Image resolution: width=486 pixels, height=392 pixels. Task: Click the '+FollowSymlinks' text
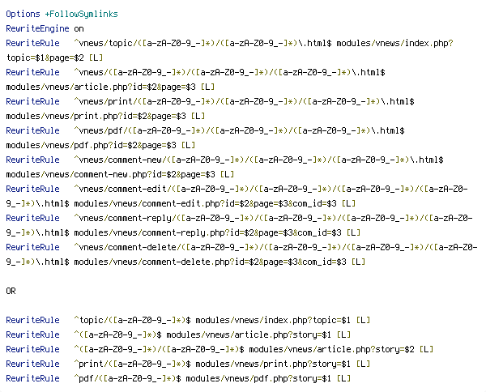coord(82,15)
